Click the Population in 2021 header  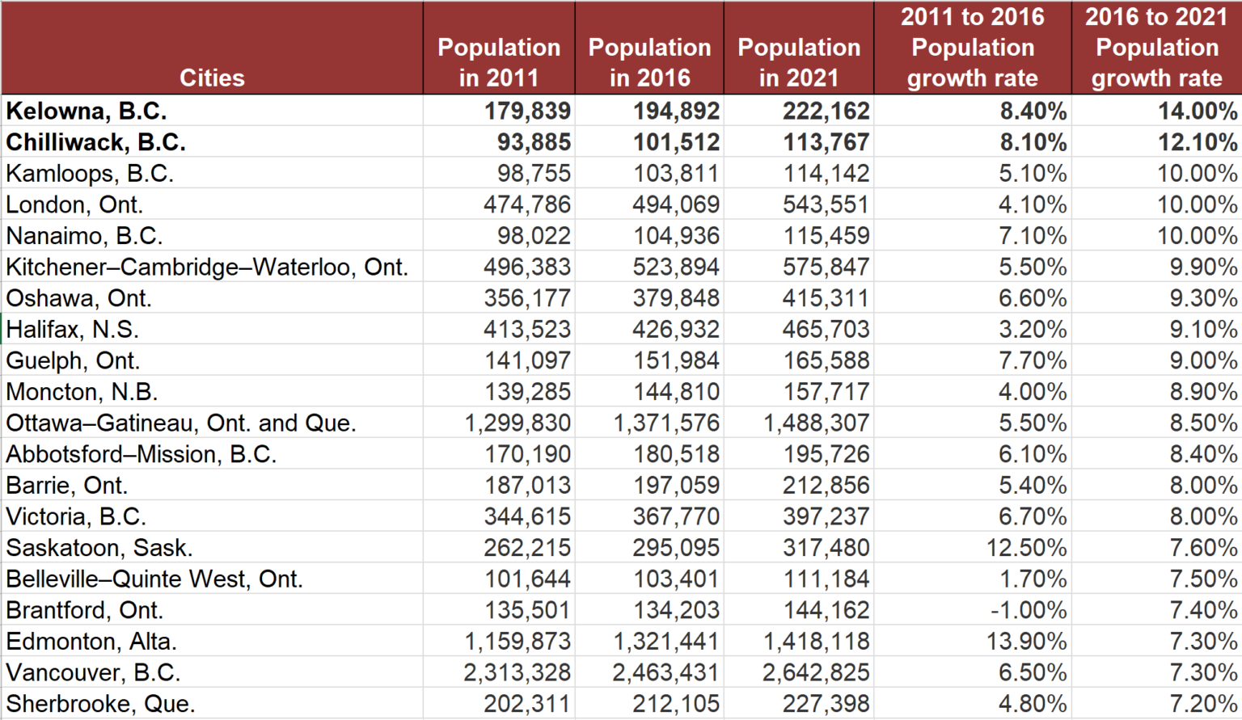[799, 48]
